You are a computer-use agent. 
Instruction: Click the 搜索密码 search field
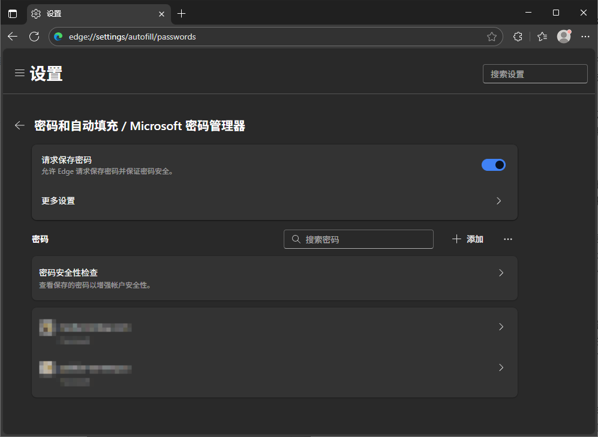[358, 239]
